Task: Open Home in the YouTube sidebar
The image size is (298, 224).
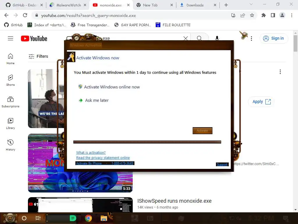Action: 10,59
